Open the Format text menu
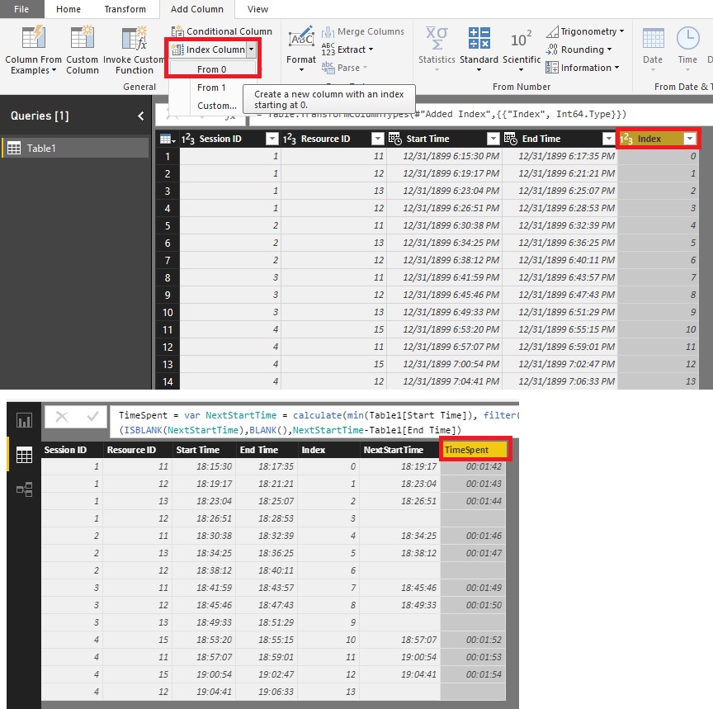The image size is (713, 709). [301, 50]
